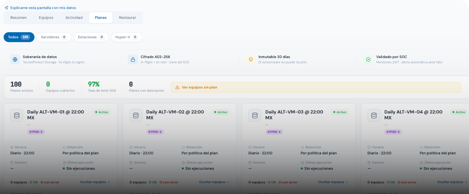469x194 pixels.
Task: Collapse equipos list on Daily ALT-VM-02 card
Action: (214, 182)
